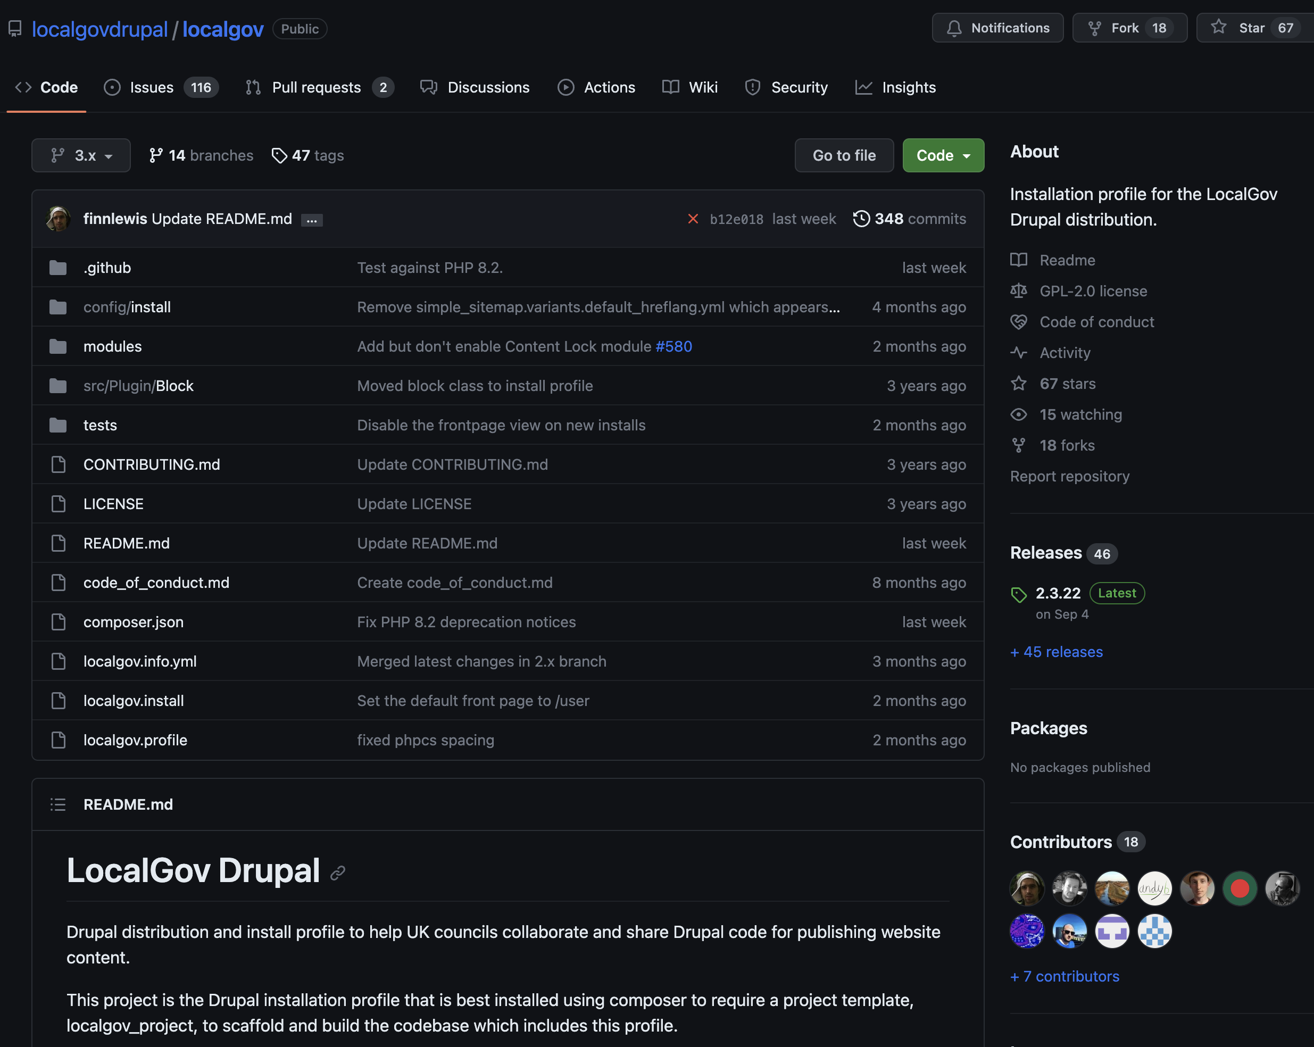Click the repository book icon next to localgovdrupal
The height and width of the screenshot is (1047, 1314).
click(x=15, y=28)
